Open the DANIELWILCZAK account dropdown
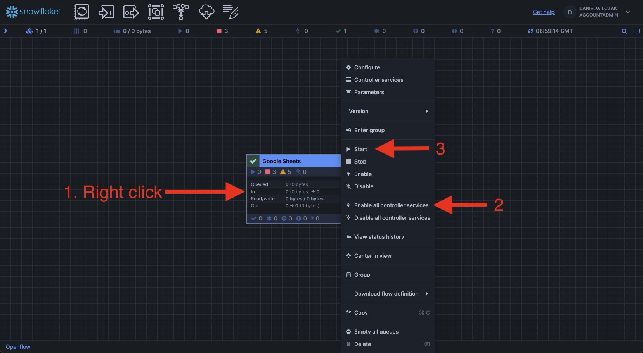This screenshot has height=353, width=643. coord(627,12)
